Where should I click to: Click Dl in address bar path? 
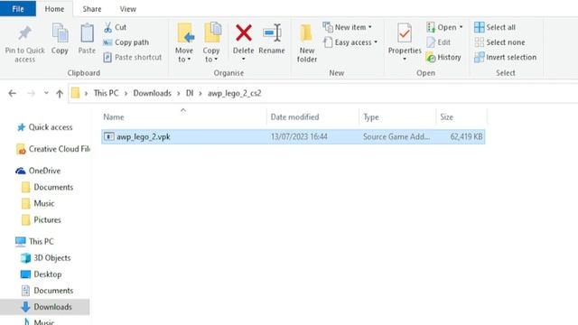[x=190, y=93]
